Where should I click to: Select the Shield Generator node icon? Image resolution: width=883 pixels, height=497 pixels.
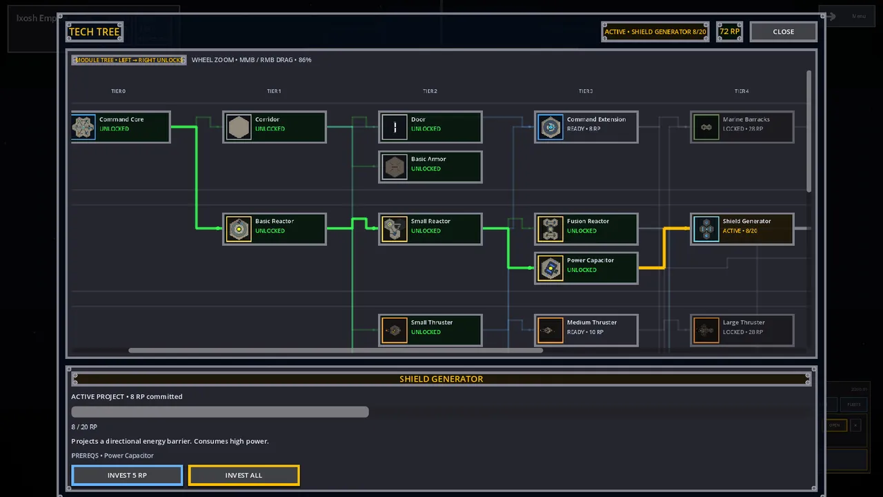tap(706, 229)
